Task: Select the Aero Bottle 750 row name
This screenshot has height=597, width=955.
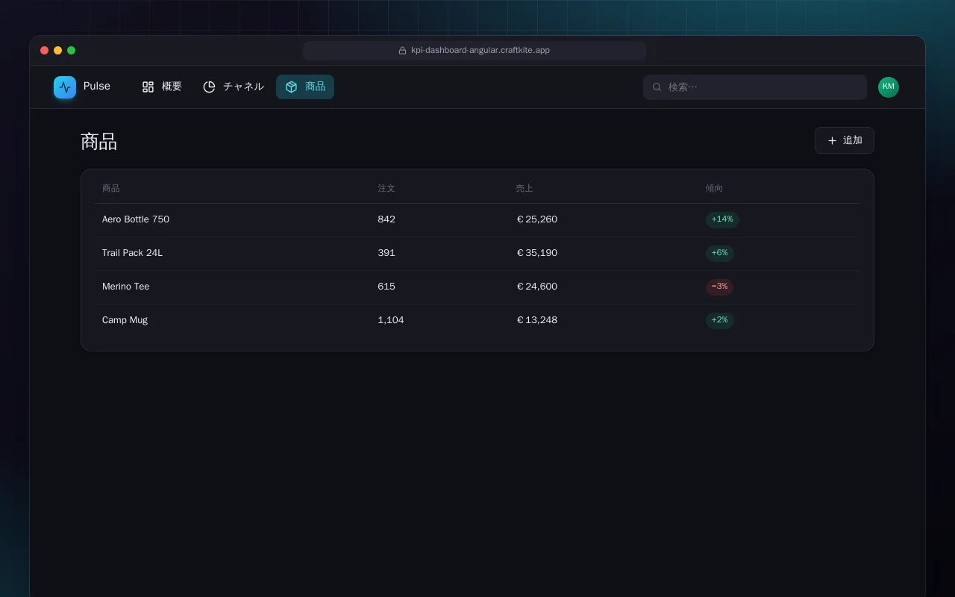Action: tap(136, 219)
